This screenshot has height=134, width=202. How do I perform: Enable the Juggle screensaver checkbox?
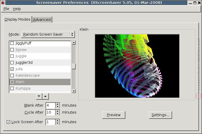(x=12, y=56)
